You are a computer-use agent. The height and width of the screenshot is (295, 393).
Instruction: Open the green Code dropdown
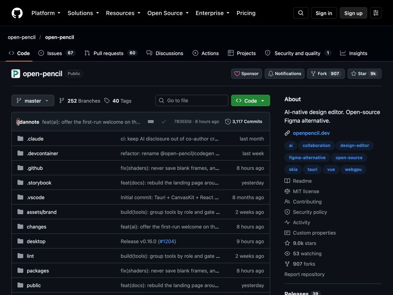point(251,101)
